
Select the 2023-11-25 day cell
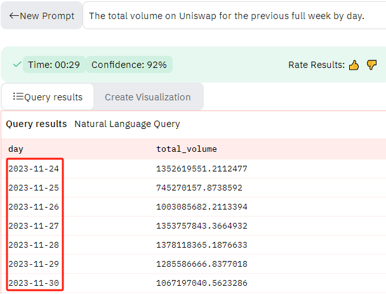click(34, 187)
